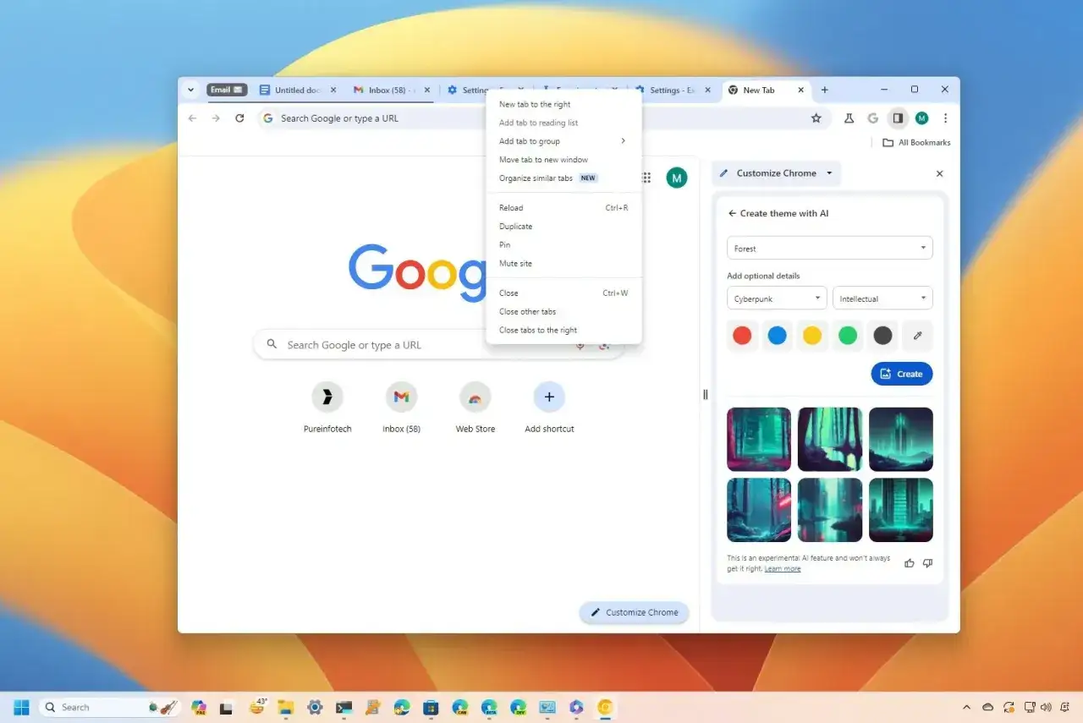Screen dimensions: 1083x723
Task: Open the tab search chevron
Action: click(190, 90)
